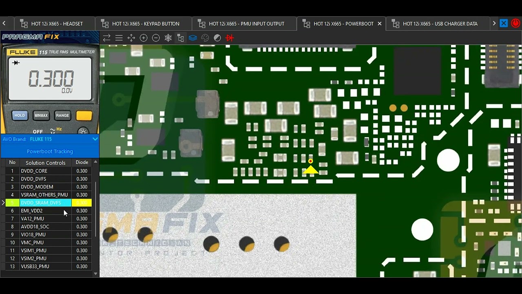Open the hamburger list menu icon

pyautogui.click(x=119, y=38)
